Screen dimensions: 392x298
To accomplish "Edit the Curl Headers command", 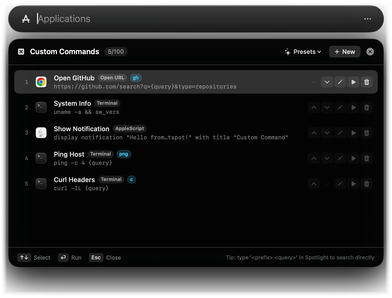I will (340, 184).
